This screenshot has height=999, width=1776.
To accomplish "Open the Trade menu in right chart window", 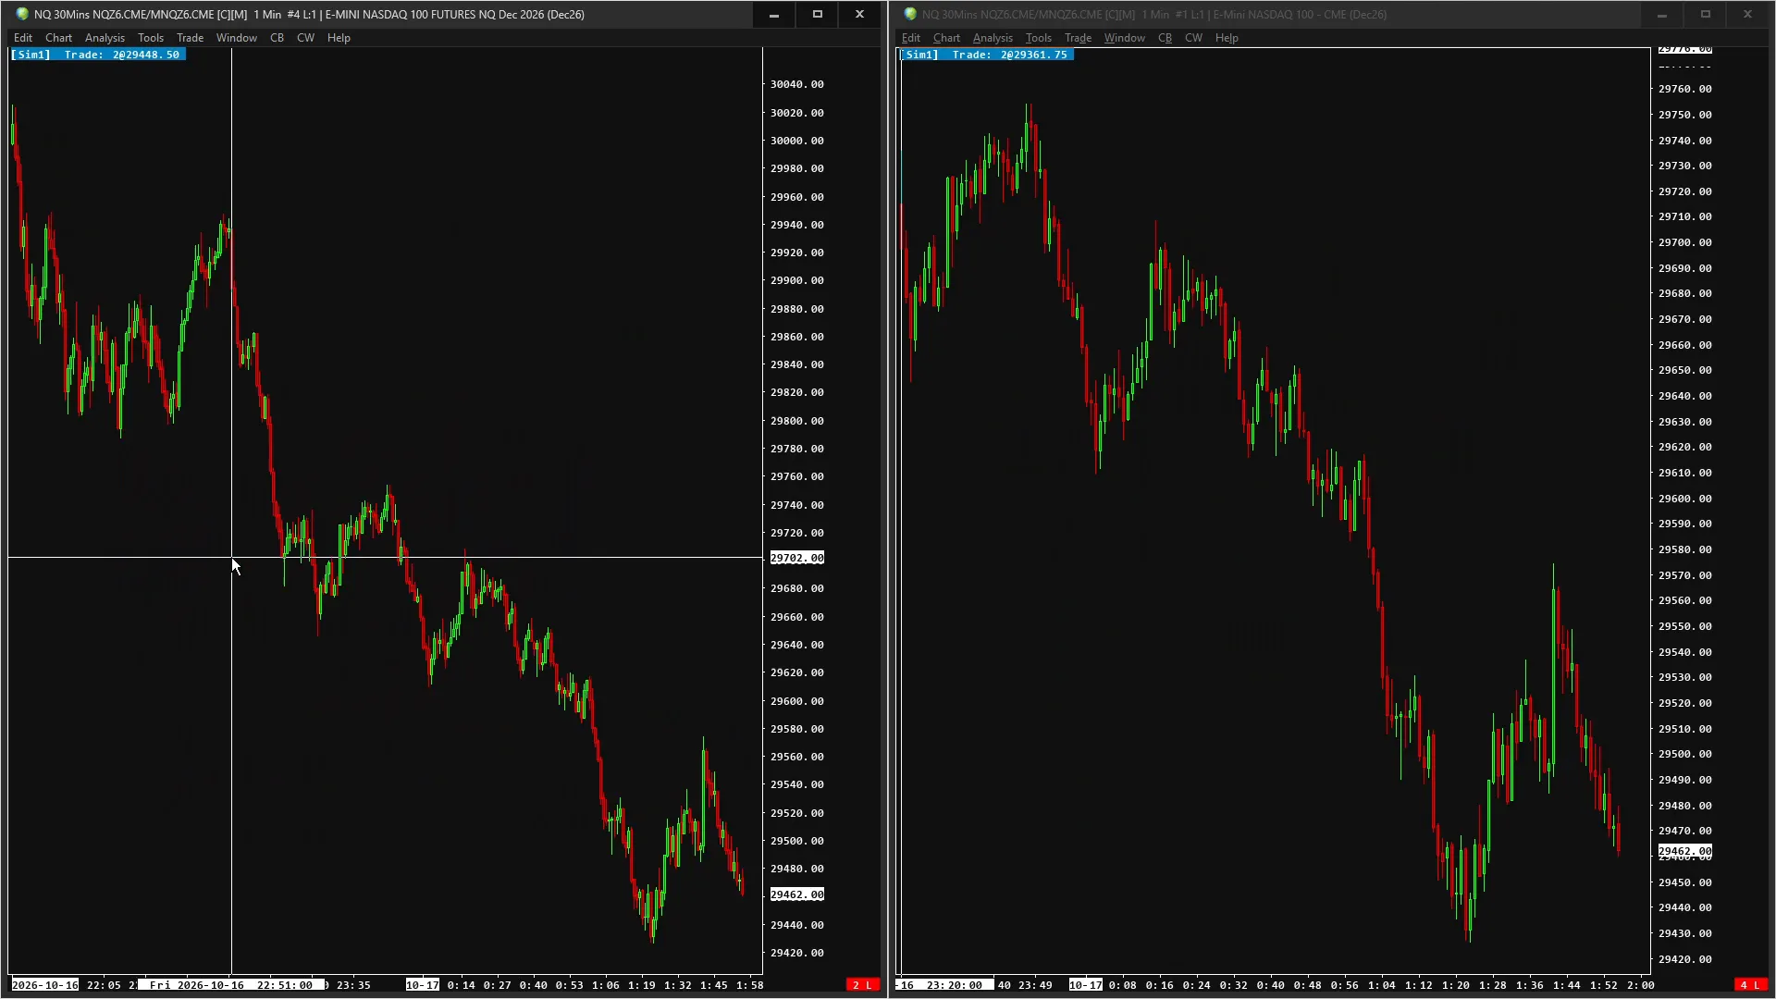I will [x=1078, y=38].
